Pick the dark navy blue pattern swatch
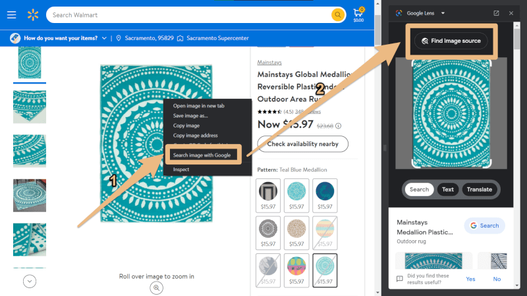Viewport: 527px width, 296px height. pos(325,195)
